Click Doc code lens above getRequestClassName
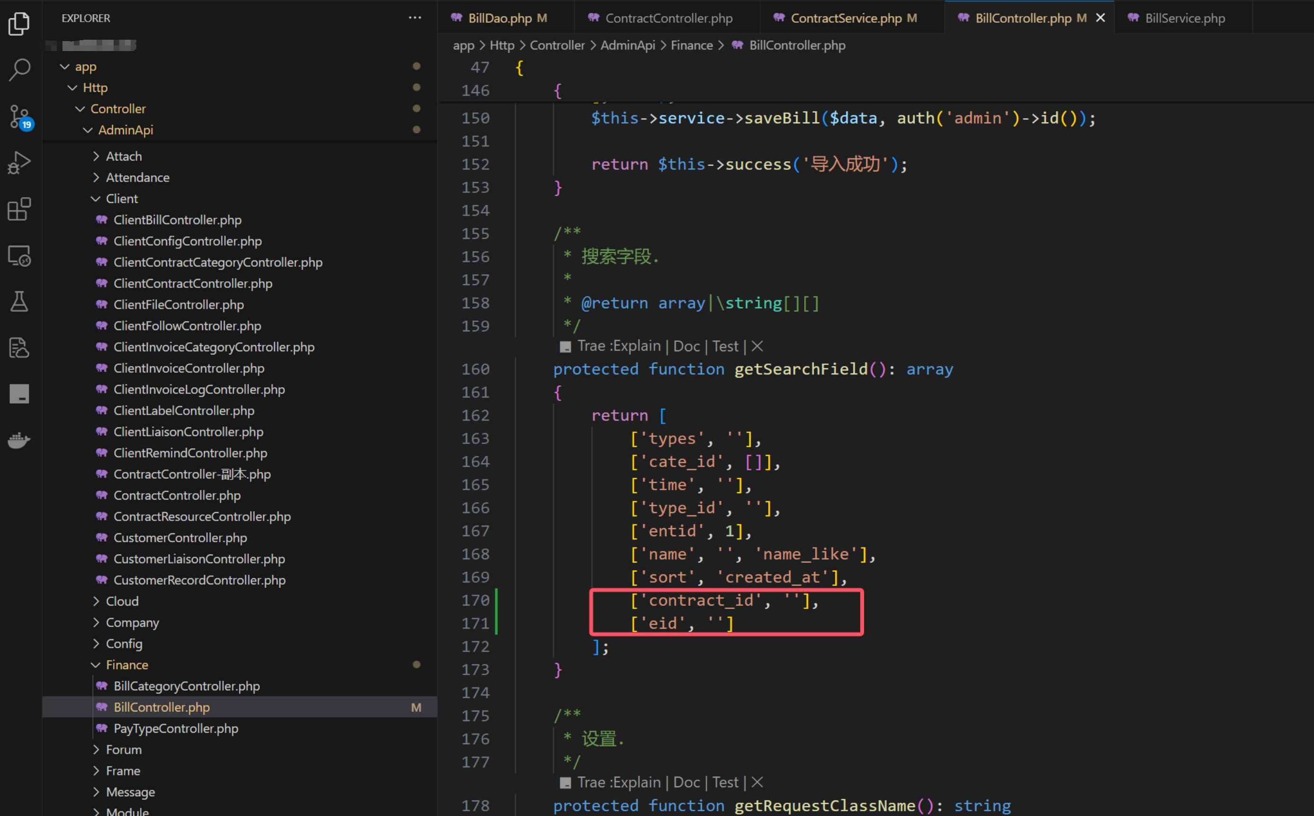The width and height of the screenshot is (1314, 816). (686, 782)
